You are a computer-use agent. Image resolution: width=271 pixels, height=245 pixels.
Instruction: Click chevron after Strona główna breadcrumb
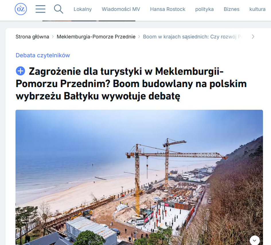pos(53,37)
